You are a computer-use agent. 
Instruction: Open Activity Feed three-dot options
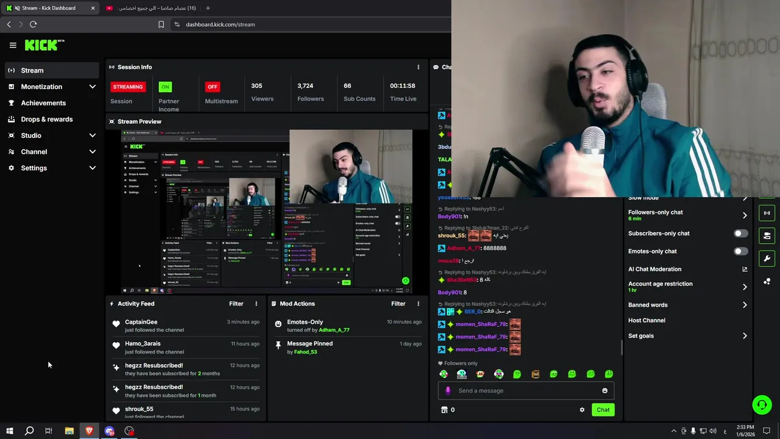(x=256, y=304)
